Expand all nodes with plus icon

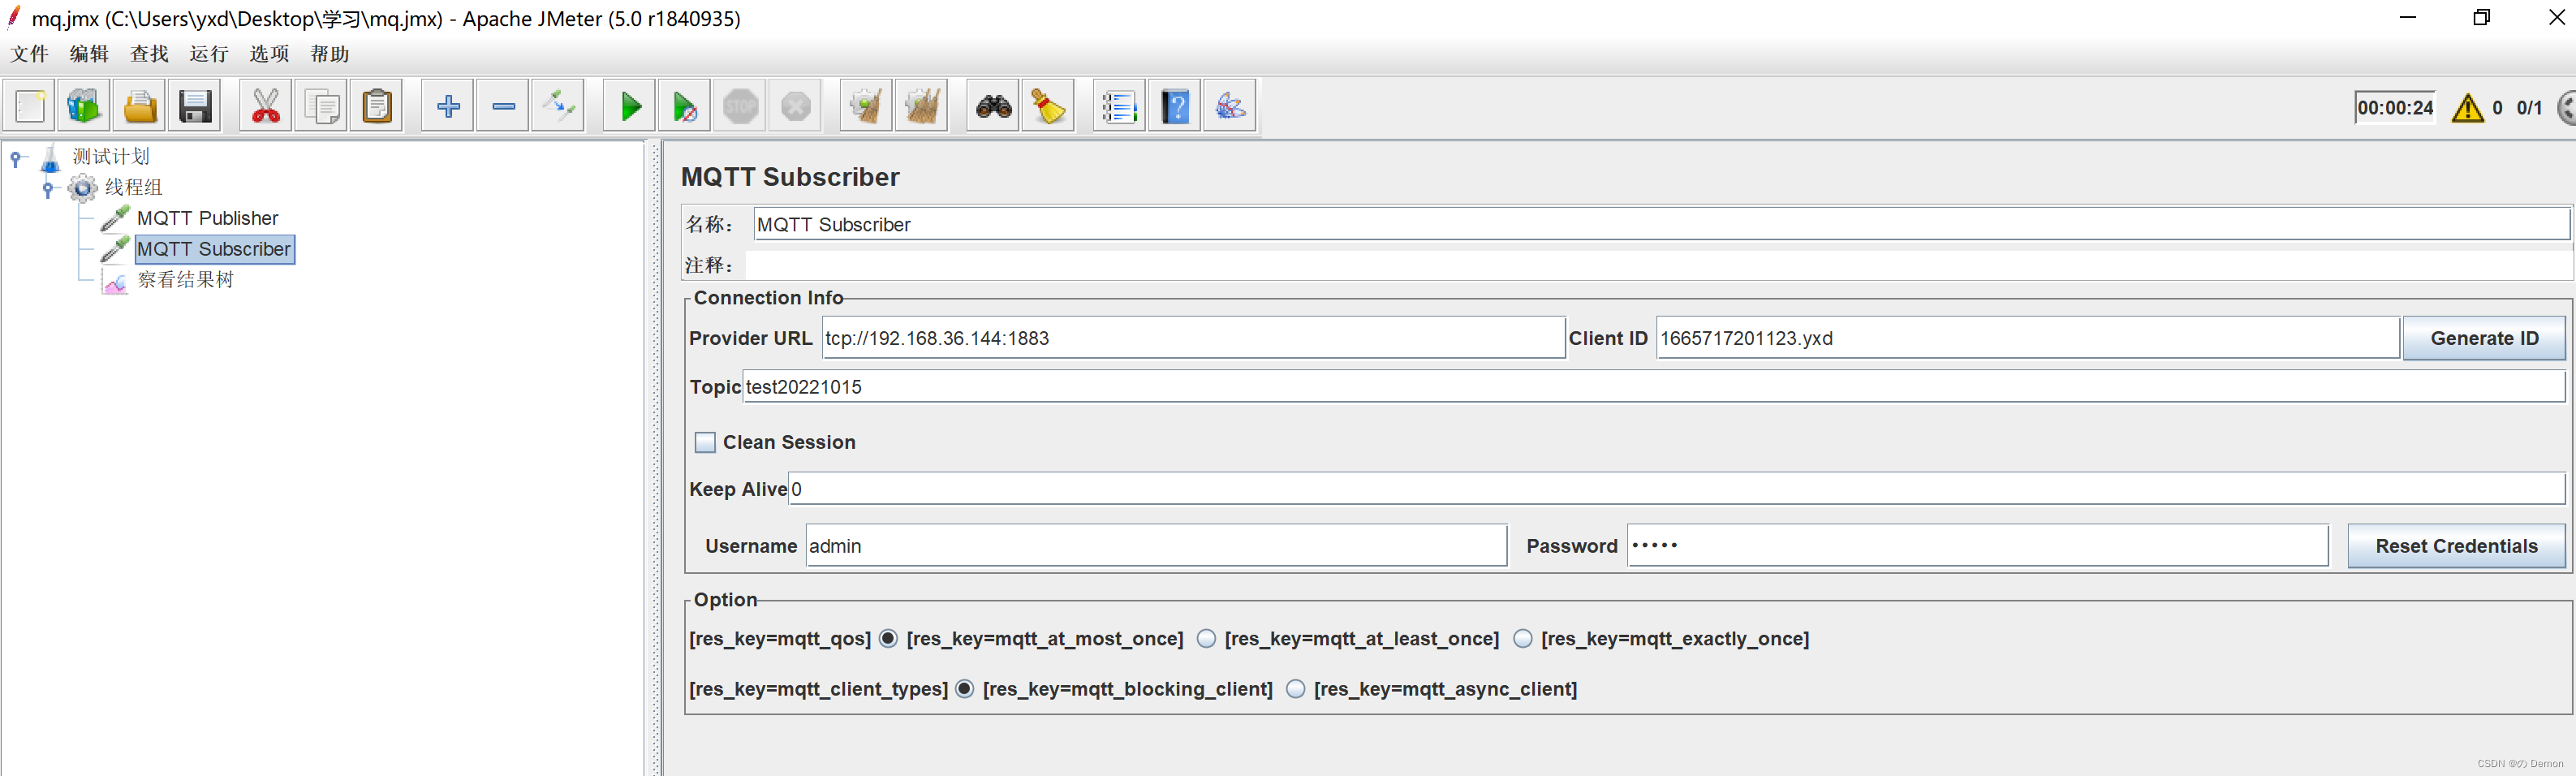448,106
